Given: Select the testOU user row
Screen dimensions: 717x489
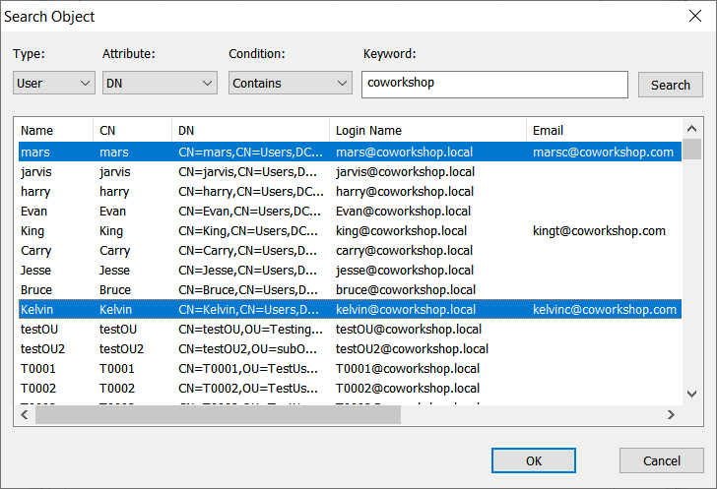Looking at the screenshot, I should click(350, 329).
